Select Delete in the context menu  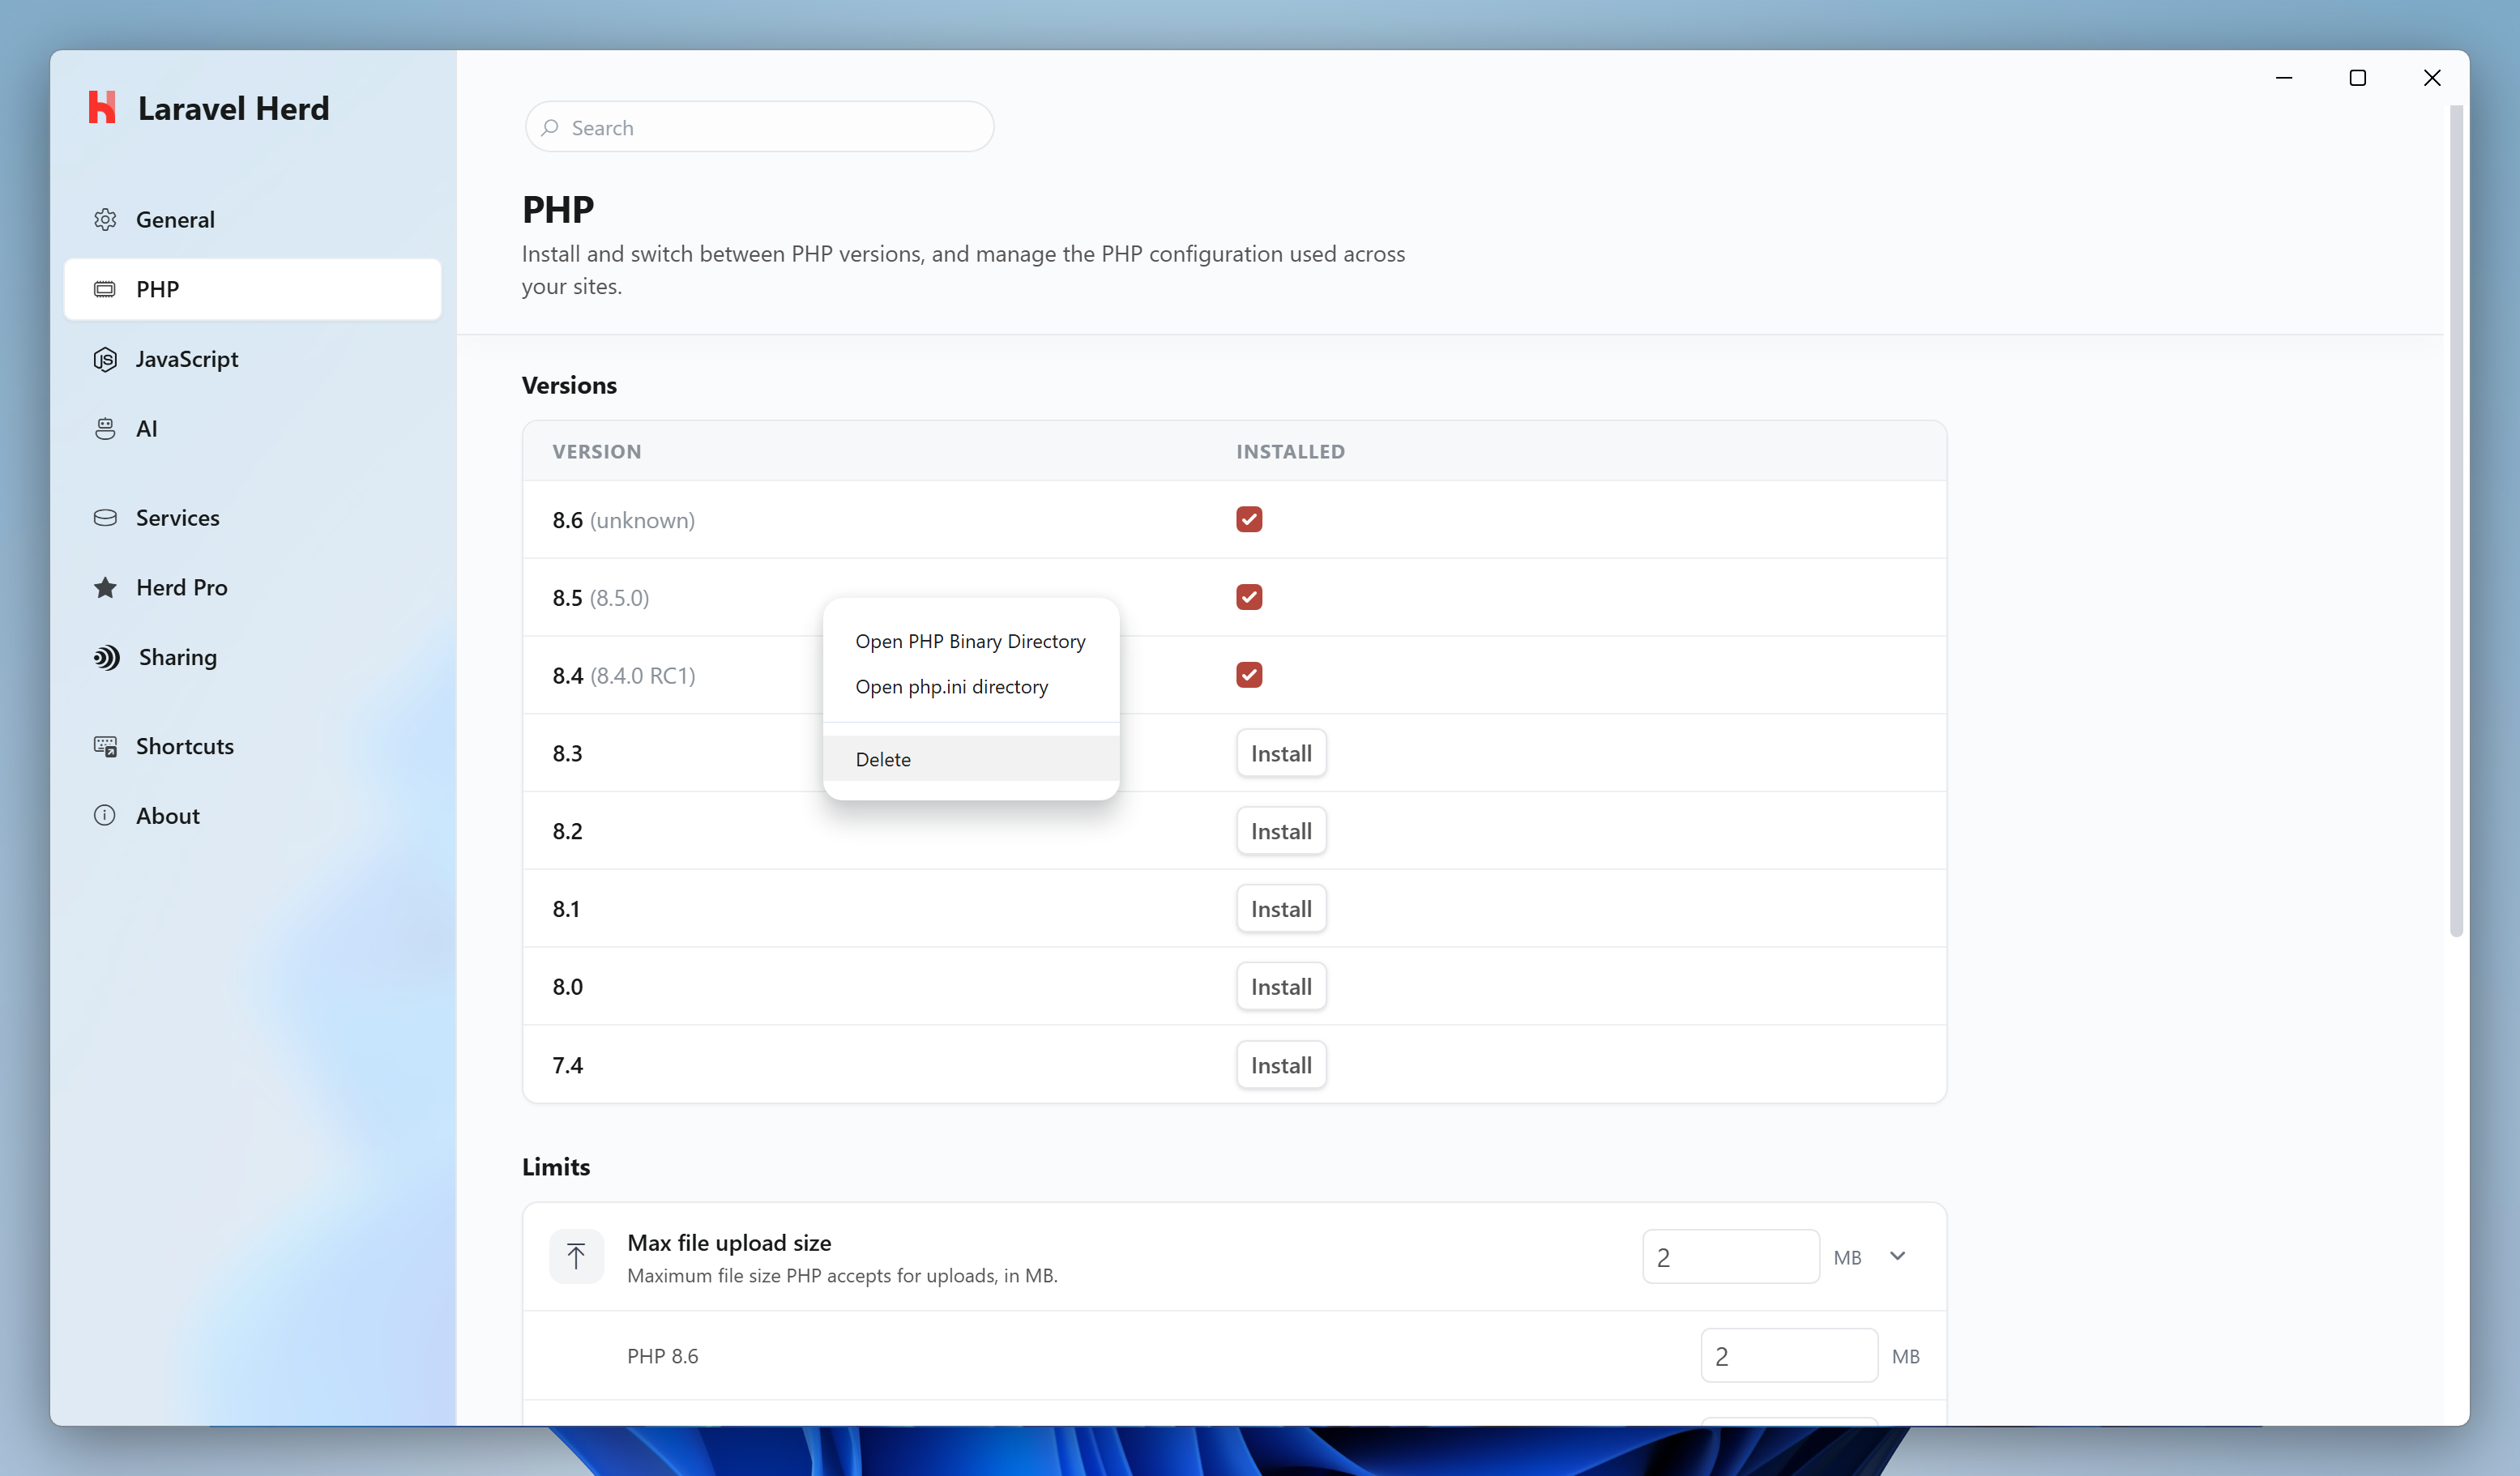(x=970, y=759)
